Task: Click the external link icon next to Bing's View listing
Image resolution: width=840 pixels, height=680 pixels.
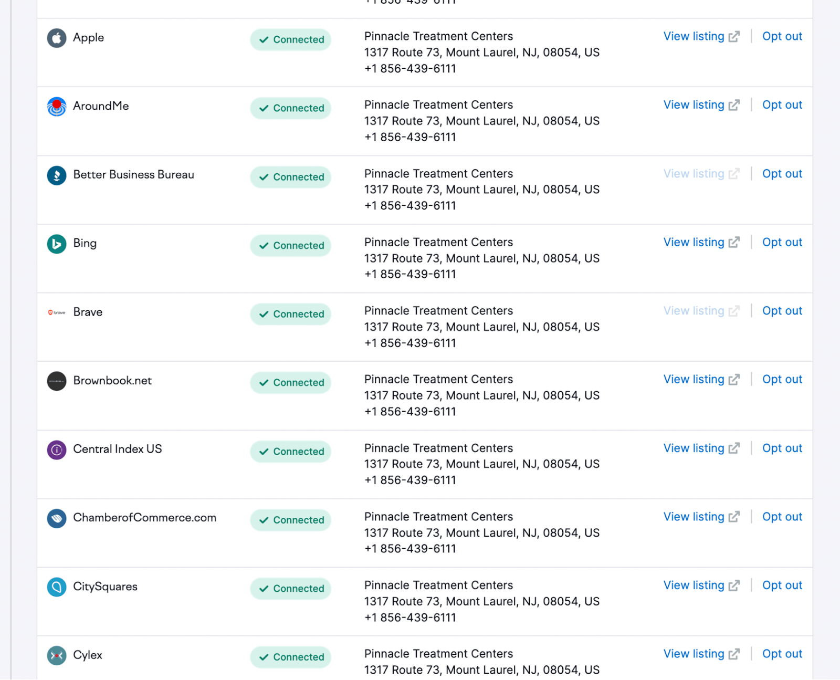Action: pyautogui.click(x=734, y=242)
